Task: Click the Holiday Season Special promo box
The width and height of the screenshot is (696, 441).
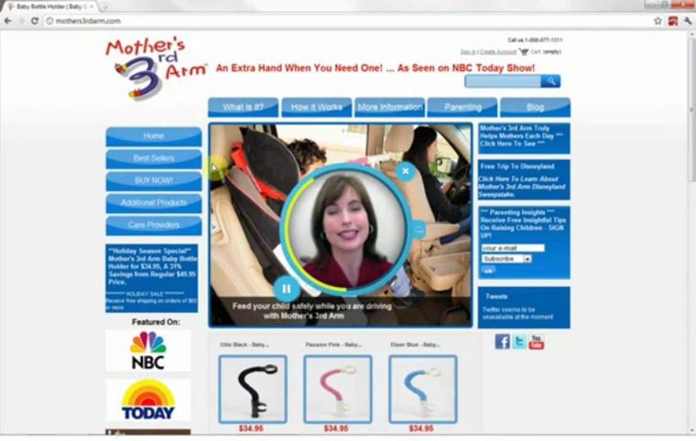Action: point(152,278)
